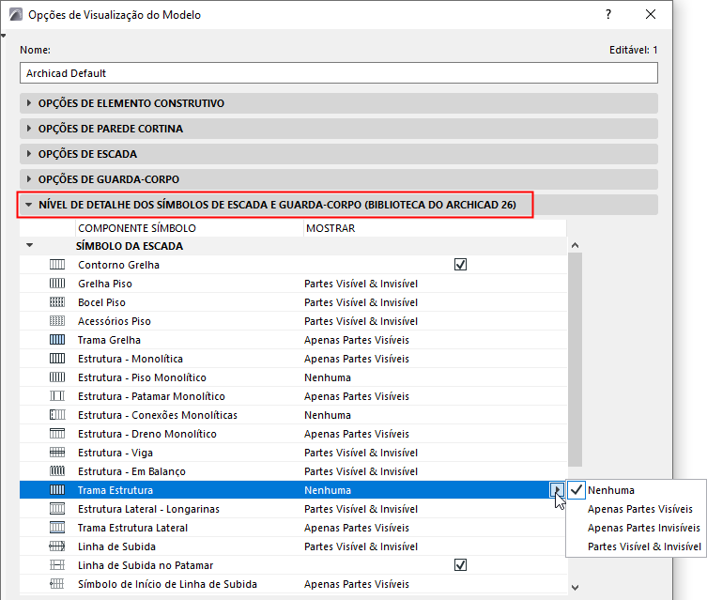This screenshot has width=707, height=600.
Task: Click show value of Trama Estrutura Lateral
Action: 357,528
